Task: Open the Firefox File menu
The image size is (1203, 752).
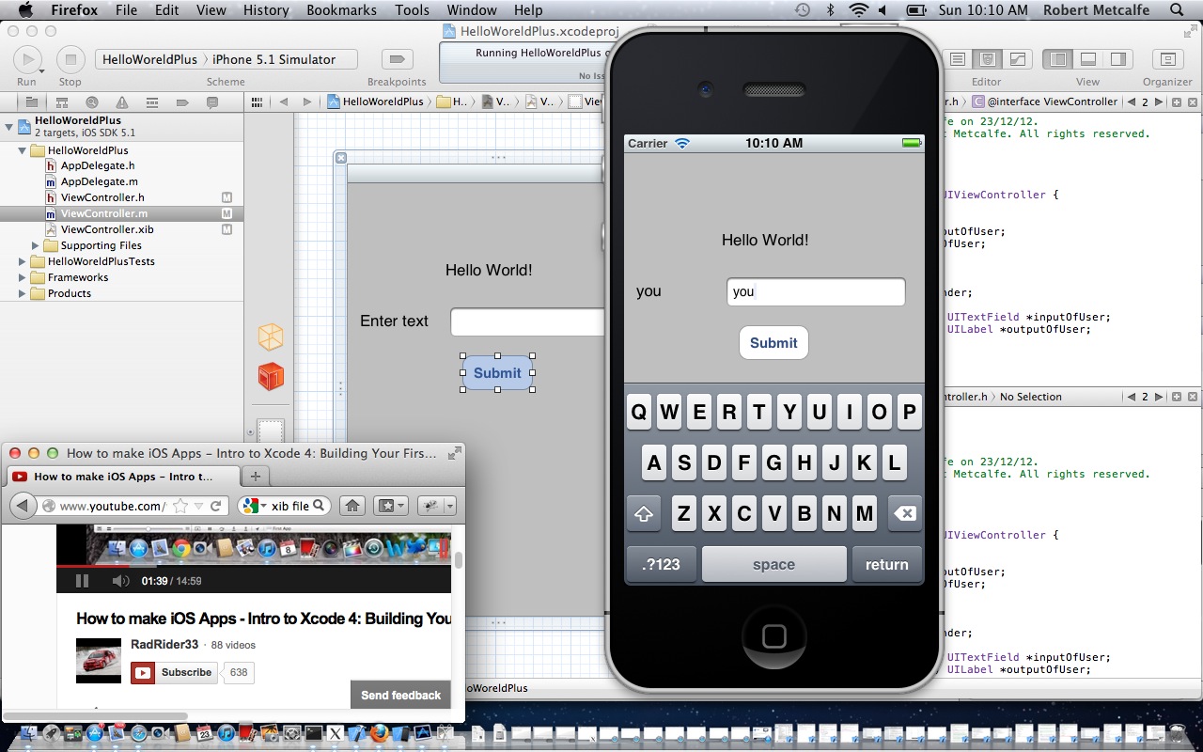Action: (x=126, y=10)
